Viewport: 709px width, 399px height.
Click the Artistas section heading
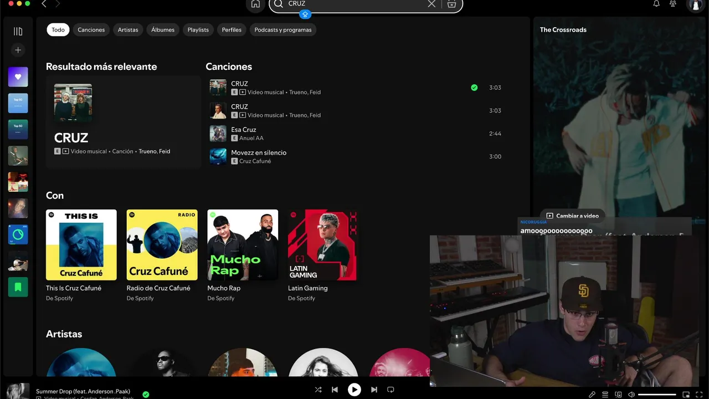coord(64,334)
